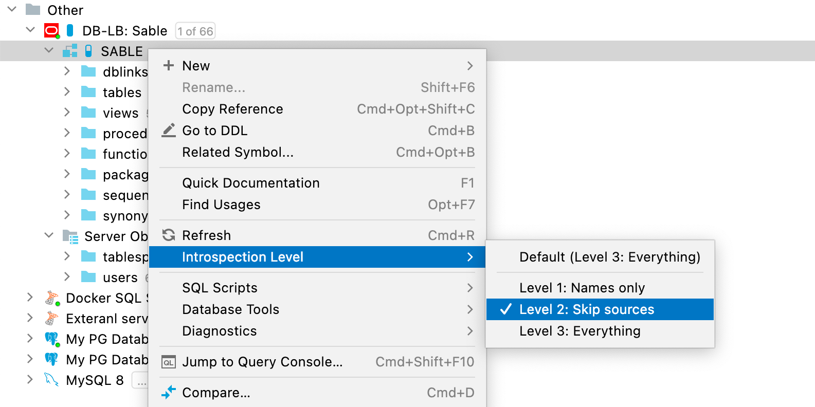The image size is (815, 407).
Task: Click the Go to DDL pencil icon
Action: pyautogui.click(x=169, y=131)
